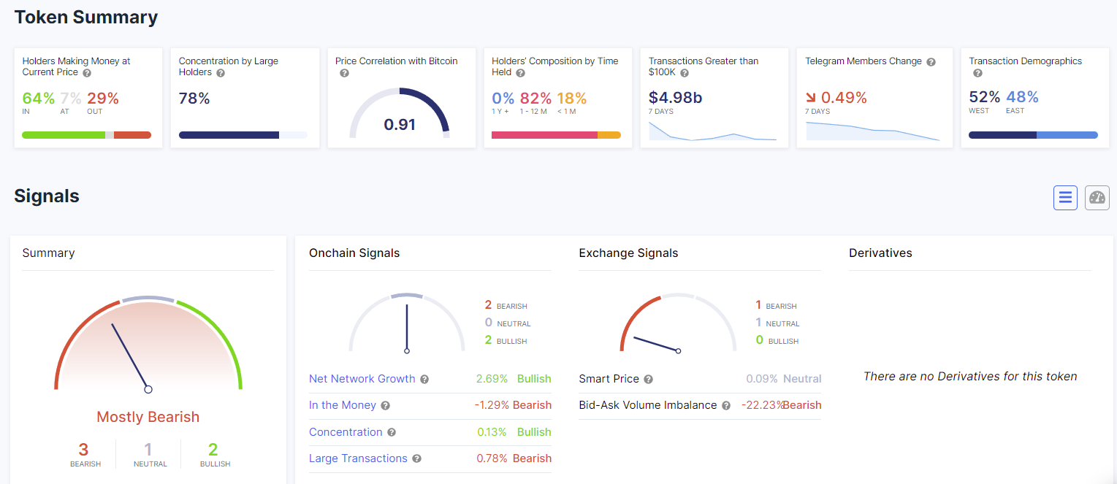Click the help icon beside Concentration by Large Holders
This screenshot has height=484, width=1117.
pyautogui.click(x=221, y=73)
